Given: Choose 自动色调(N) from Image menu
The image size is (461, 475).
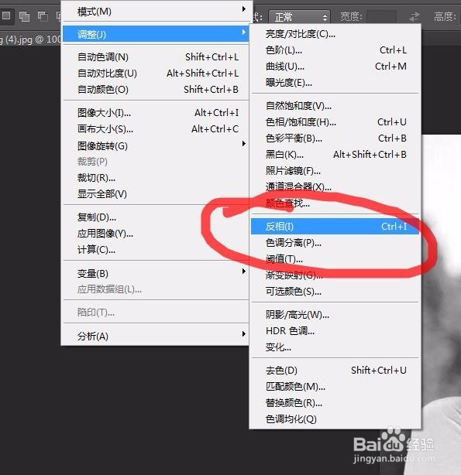Looking at the screenshot, I should pyautogui.click(x=157, y=57).
